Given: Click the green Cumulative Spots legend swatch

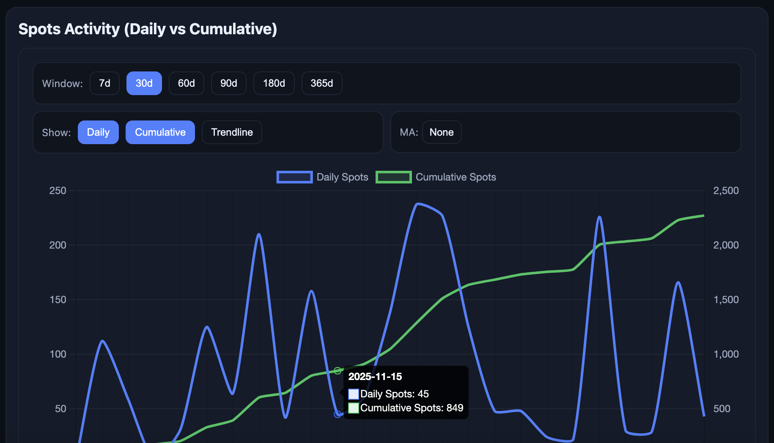Looking at the screenshot, I should (x=393, y=177).
